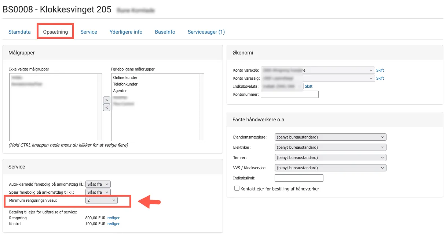Image resolution: width=447 pixels, height=235 pixels.
Task: Open the Elektriker dropdown
Action: pos(330,147)
